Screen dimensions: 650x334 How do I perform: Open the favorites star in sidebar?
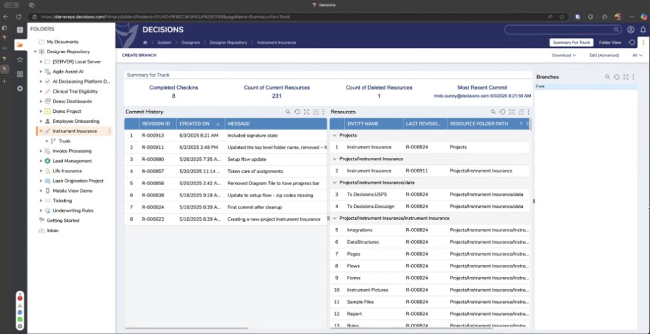pyautogui.click(x=20, y=60)
